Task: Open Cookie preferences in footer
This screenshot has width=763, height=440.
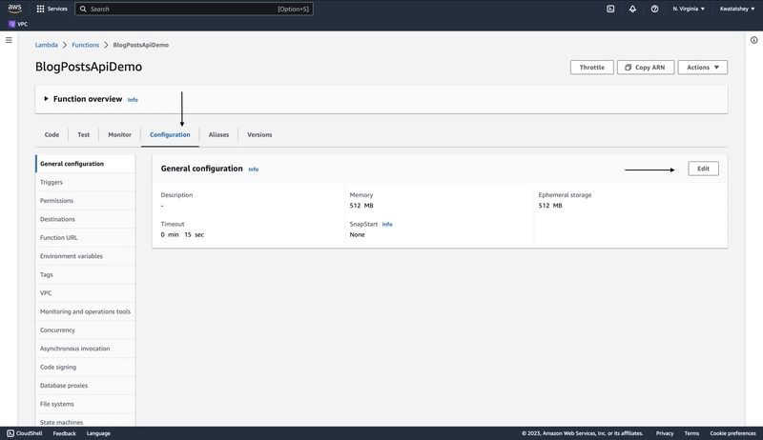Action: point(732,433)
